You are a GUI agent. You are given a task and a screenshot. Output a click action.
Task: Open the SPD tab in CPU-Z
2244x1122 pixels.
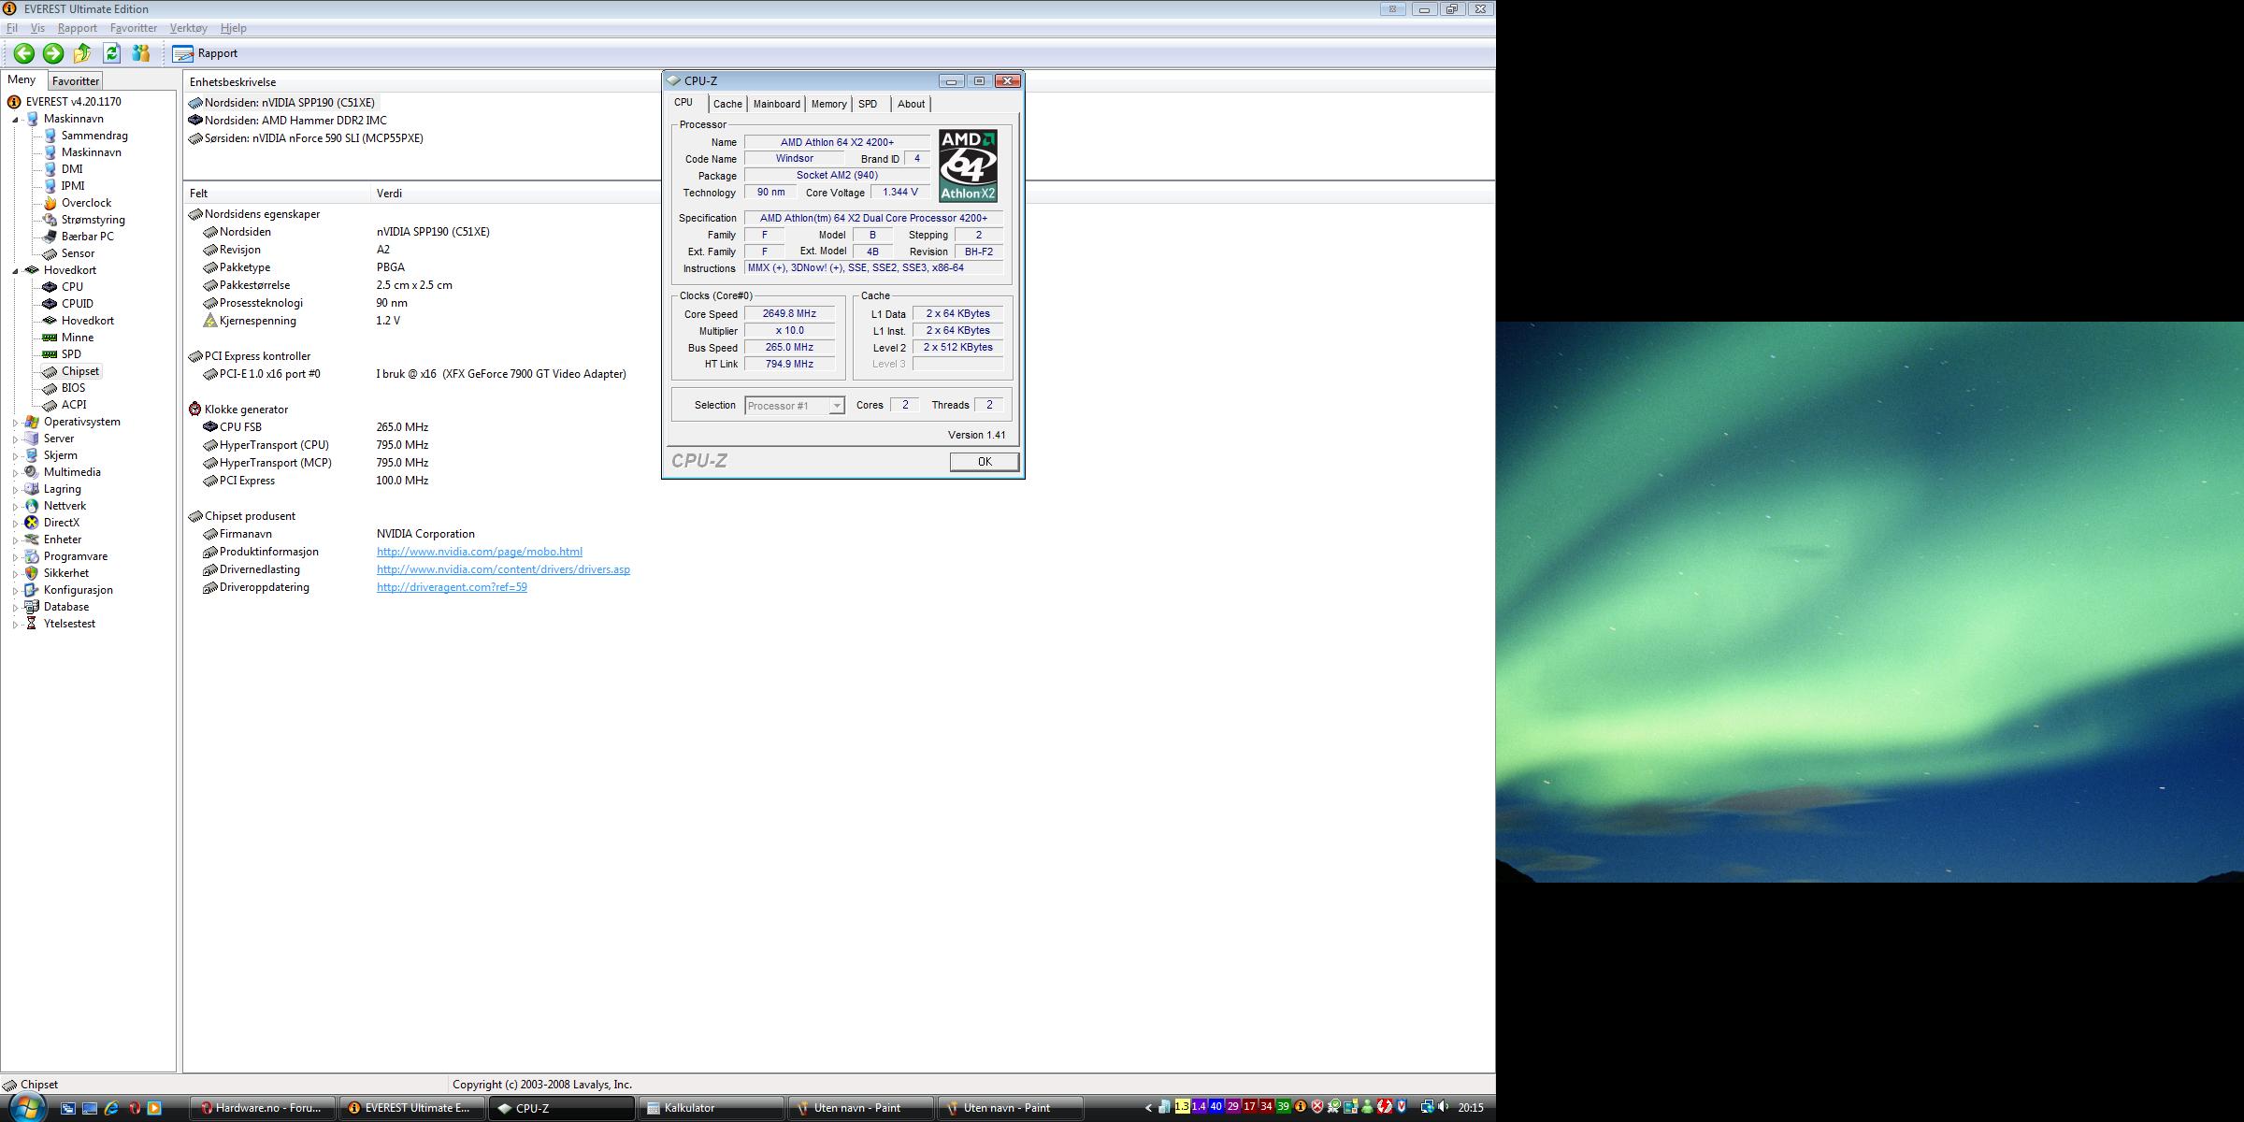pyautogui.click(x=868, y=104)
